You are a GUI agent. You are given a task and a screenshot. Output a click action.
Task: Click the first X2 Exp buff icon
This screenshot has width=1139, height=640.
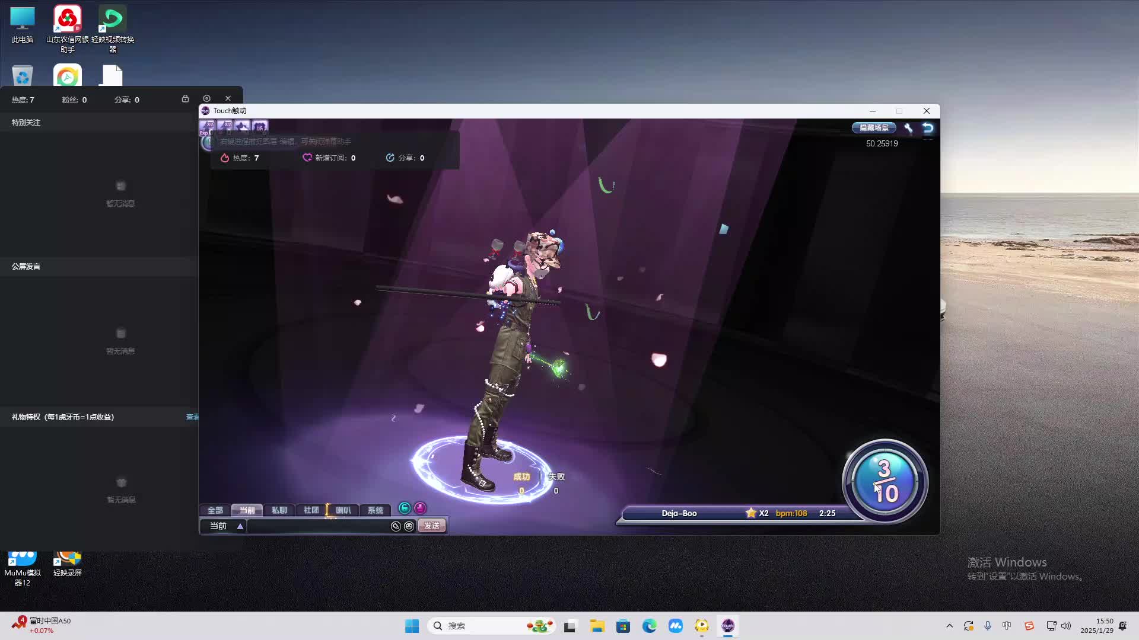(207, 126)
